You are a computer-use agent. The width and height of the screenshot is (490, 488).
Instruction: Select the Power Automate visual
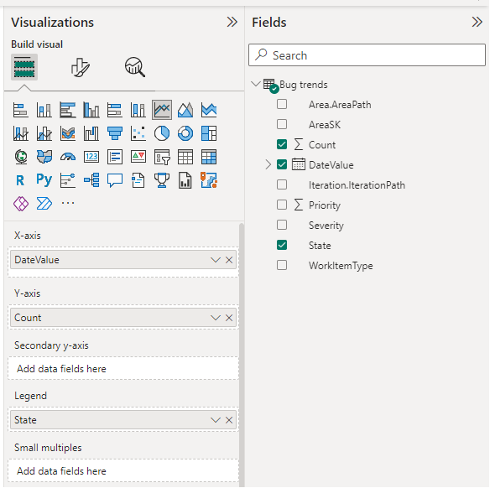[44, 204]
